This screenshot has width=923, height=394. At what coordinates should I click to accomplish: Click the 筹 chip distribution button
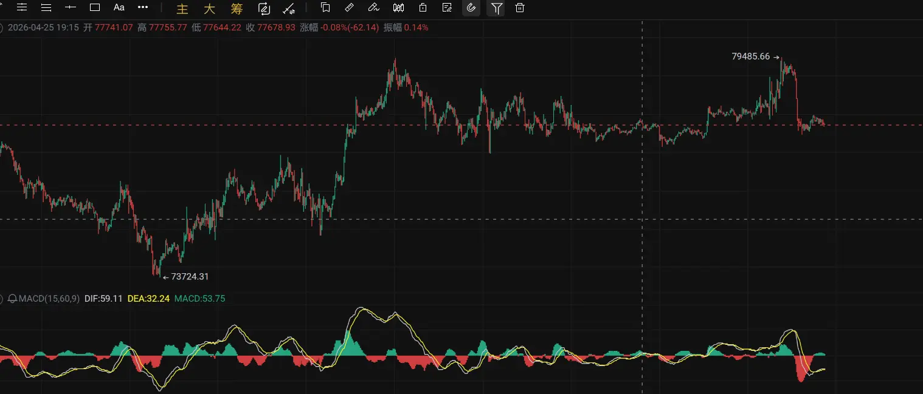[x=237, y=8]
